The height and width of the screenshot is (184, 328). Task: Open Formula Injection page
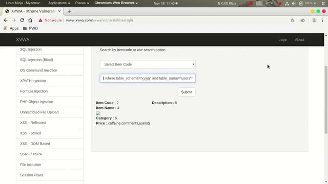(x=50, y=91)
